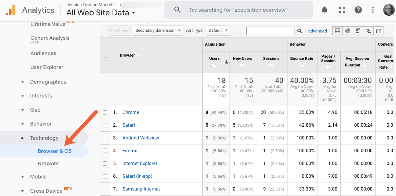Check the Firefox row checkbox

point(105,151)
